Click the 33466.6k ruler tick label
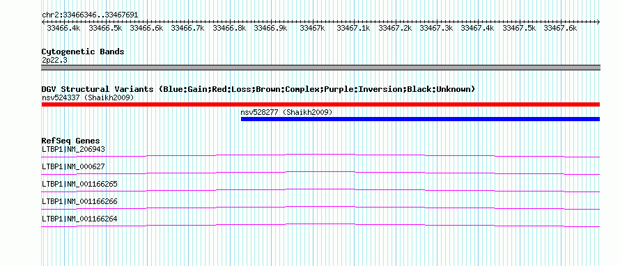620x266 pixels. tap(147, 29)
